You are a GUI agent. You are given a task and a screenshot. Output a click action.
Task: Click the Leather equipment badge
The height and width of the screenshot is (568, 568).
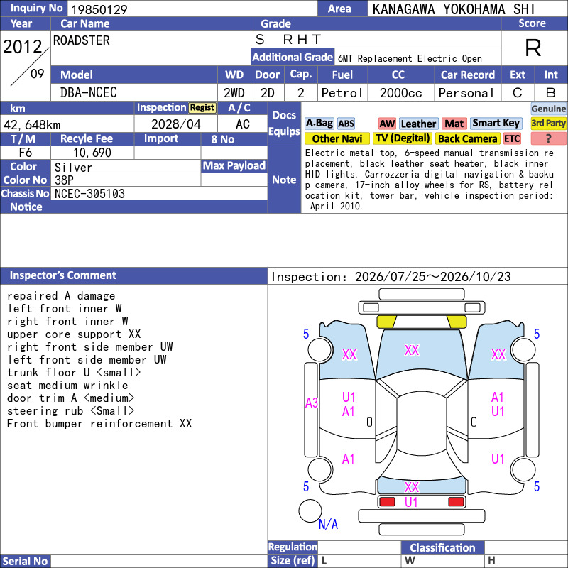(418, 124)
